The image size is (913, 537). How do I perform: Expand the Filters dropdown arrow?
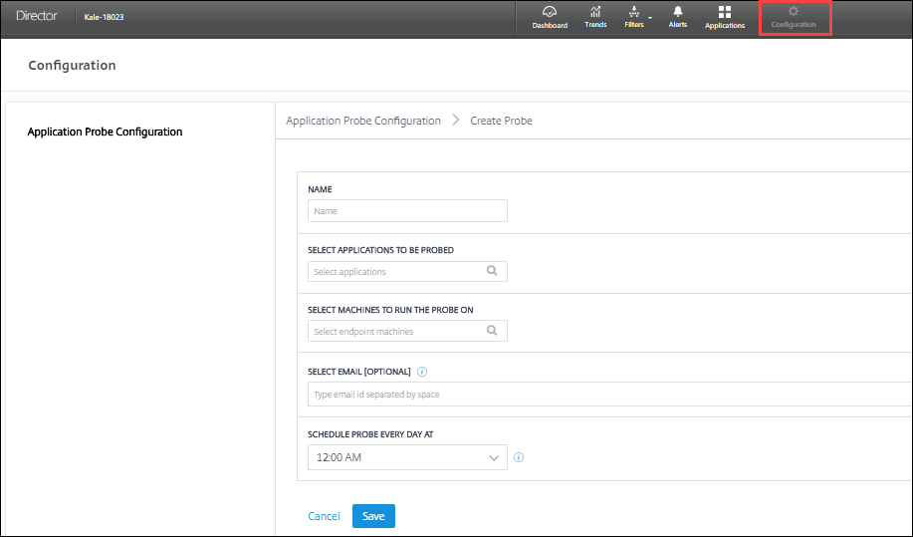(650, 17)
